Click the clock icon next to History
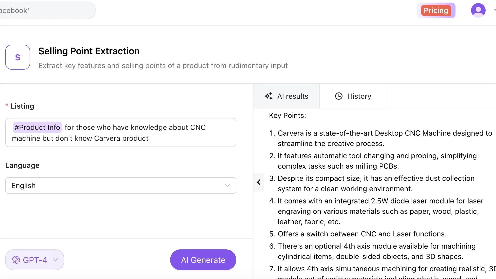Screen dimensions: 496x279 tap(339, 96)
